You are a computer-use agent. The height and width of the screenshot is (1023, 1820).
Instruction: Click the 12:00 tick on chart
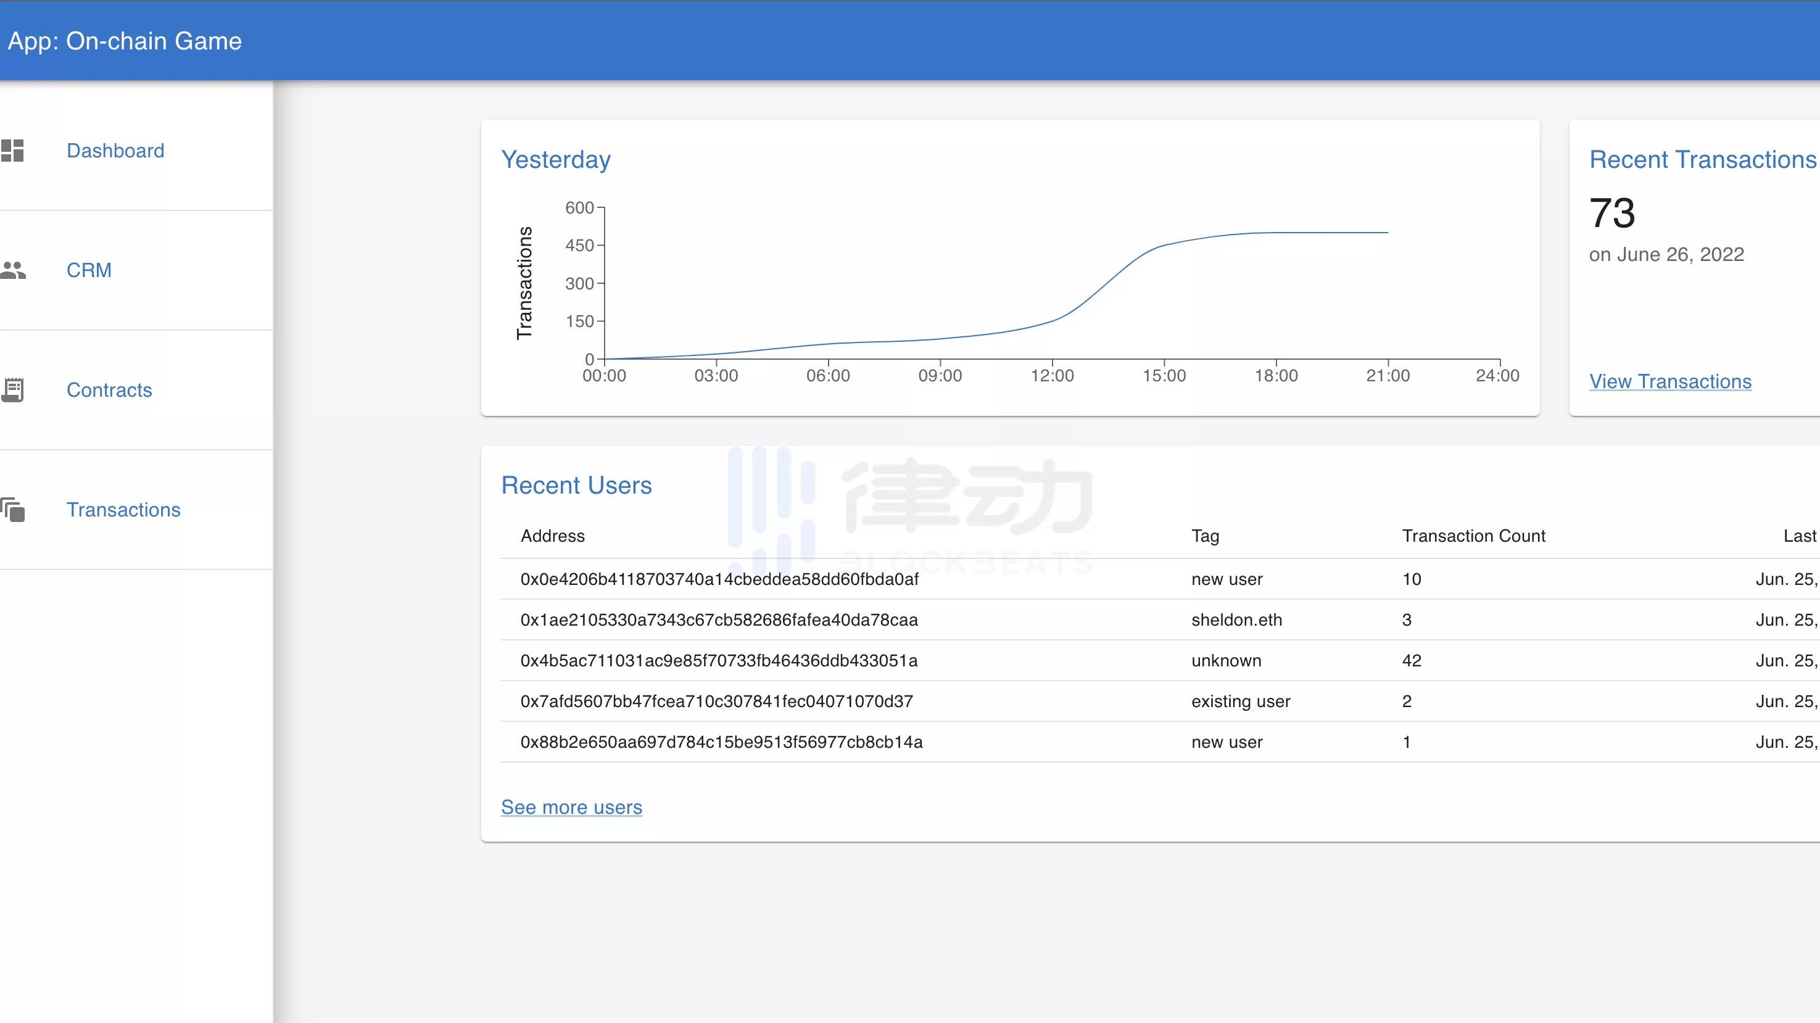[x=1051, y=375]
